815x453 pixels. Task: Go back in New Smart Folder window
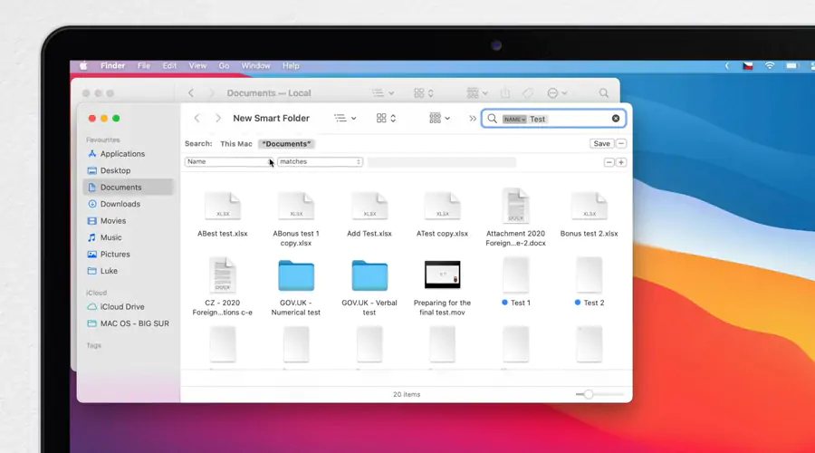coord(197,119)
